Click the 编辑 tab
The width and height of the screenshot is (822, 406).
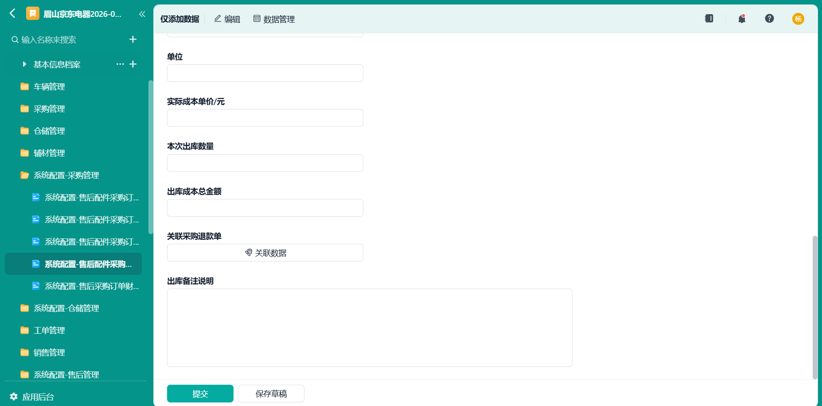(227, 19)
